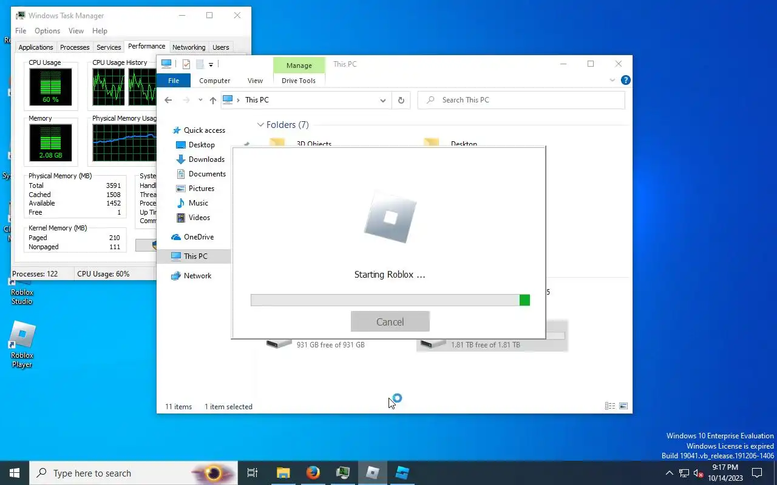Image resolution: width=777 pixels, height=485 pixels.
Task: Click the Search This PC field
Action: (x=521, y=100)
